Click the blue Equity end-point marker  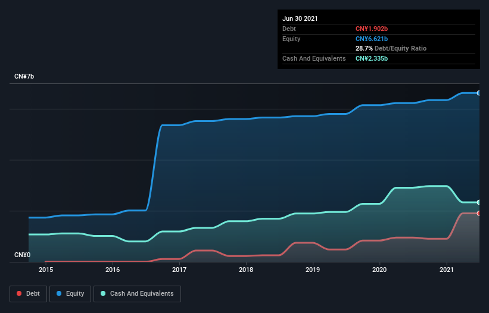tap(479, 93)
